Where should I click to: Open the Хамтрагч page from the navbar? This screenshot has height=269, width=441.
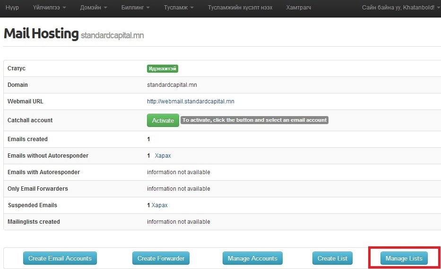[299, 8]
